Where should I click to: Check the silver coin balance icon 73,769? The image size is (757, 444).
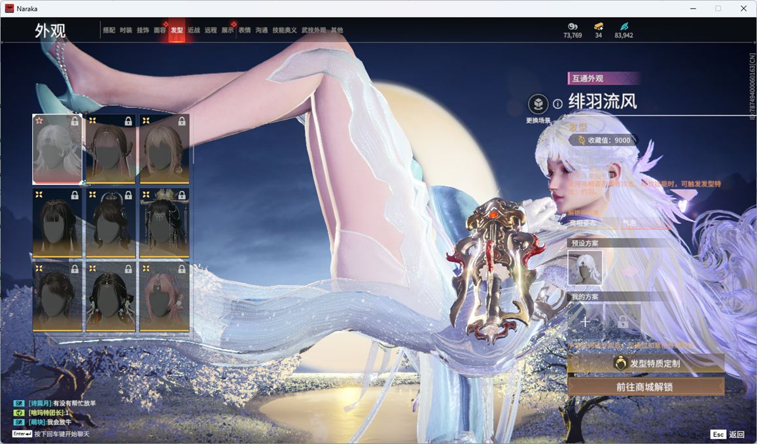(x=572, y=27)
